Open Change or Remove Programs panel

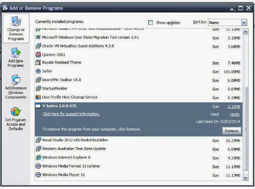[16, 28]
